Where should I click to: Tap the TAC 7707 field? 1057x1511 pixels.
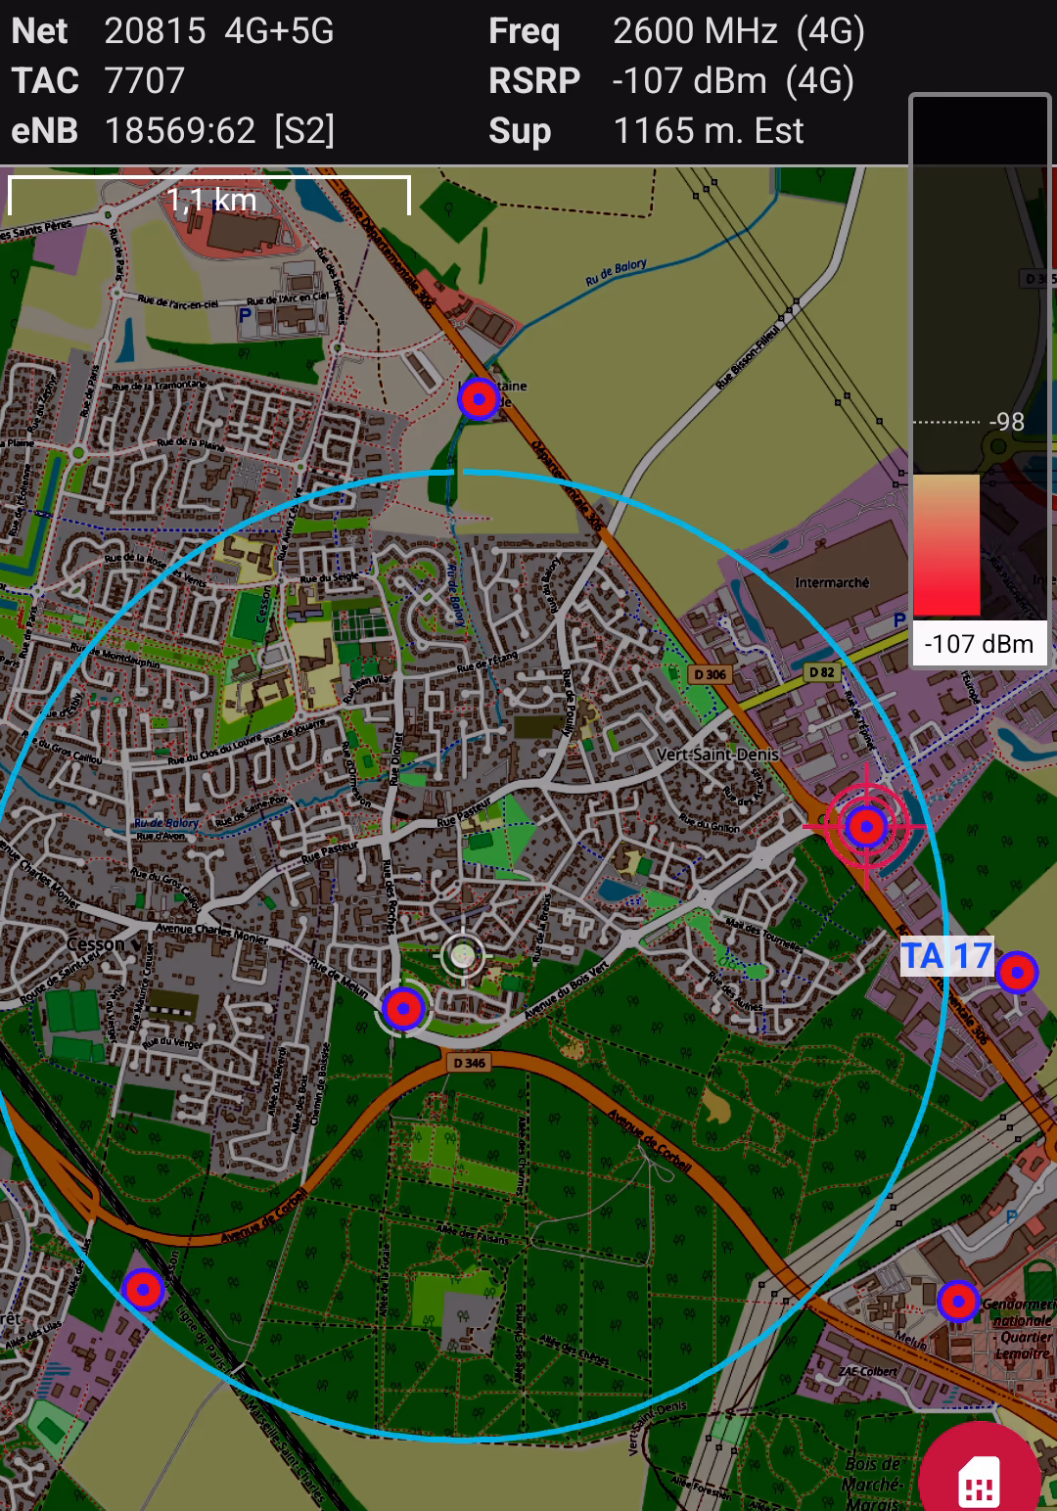[x=99, y=81]
